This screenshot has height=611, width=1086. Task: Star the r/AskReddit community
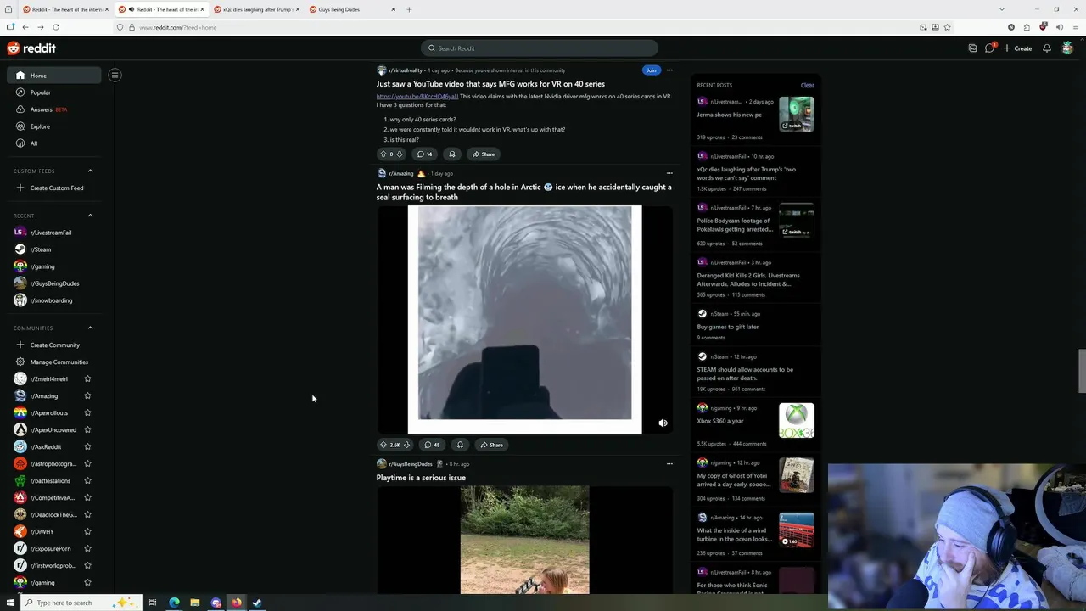87,446
